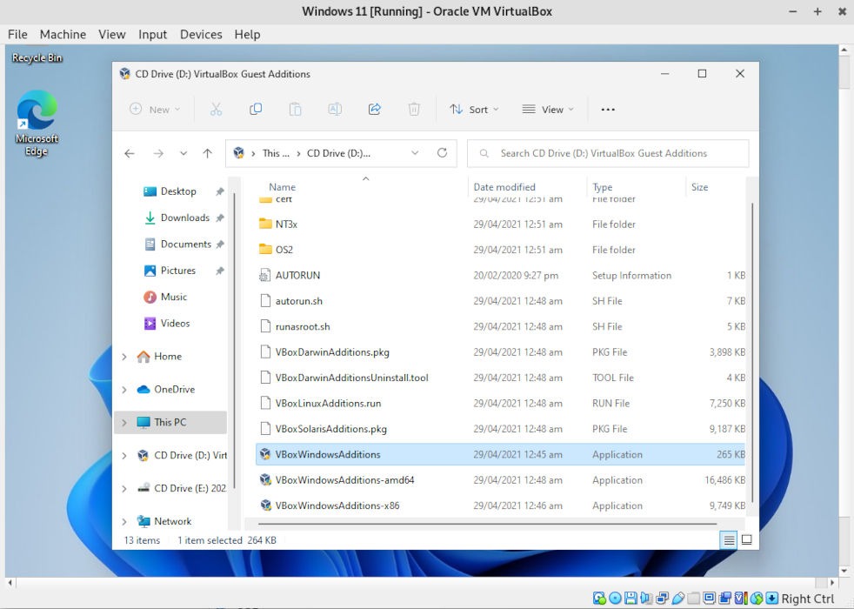Expand the View options dropdown

pos(548,109)
